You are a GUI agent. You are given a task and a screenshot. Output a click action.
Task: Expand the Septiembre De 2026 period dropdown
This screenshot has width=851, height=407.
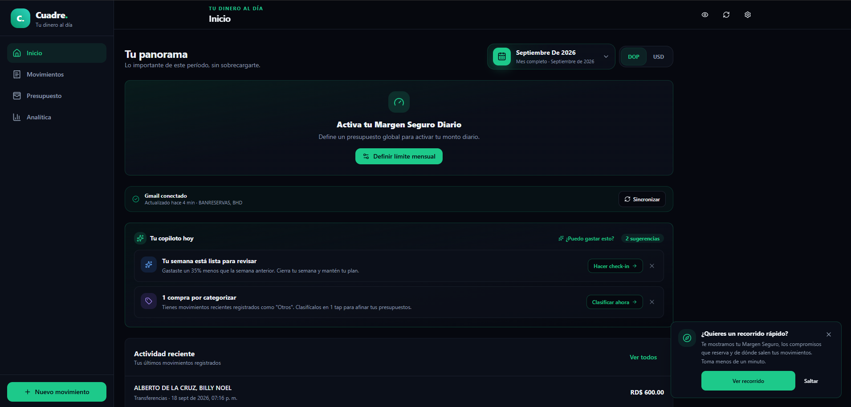click(x=551, y=57)
